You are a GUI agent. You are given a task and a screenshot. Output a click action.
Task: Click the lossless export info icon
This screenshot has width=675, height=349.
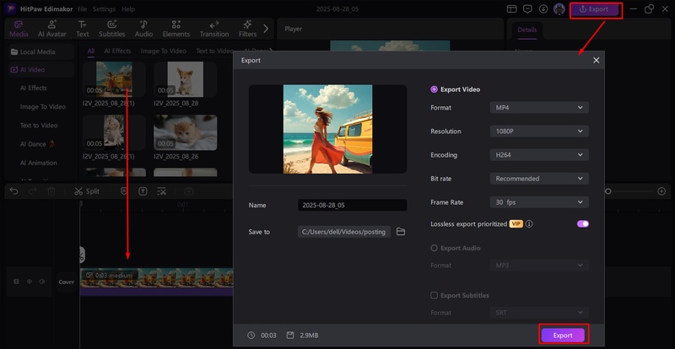529,223
